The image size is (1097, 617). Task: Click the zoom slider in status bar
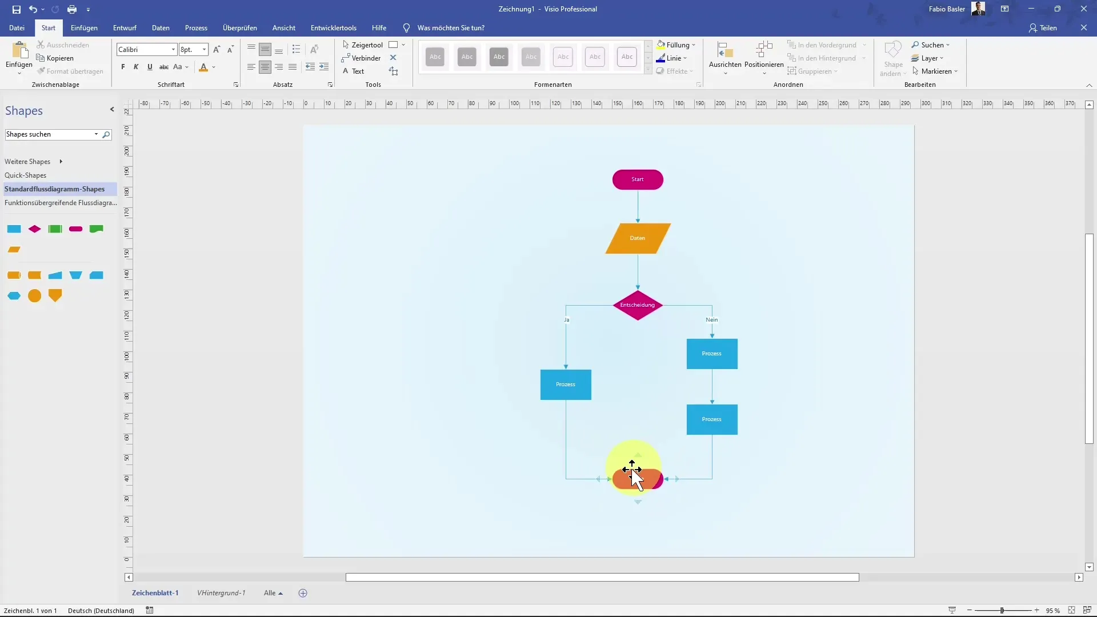[x=1002, y=611]
